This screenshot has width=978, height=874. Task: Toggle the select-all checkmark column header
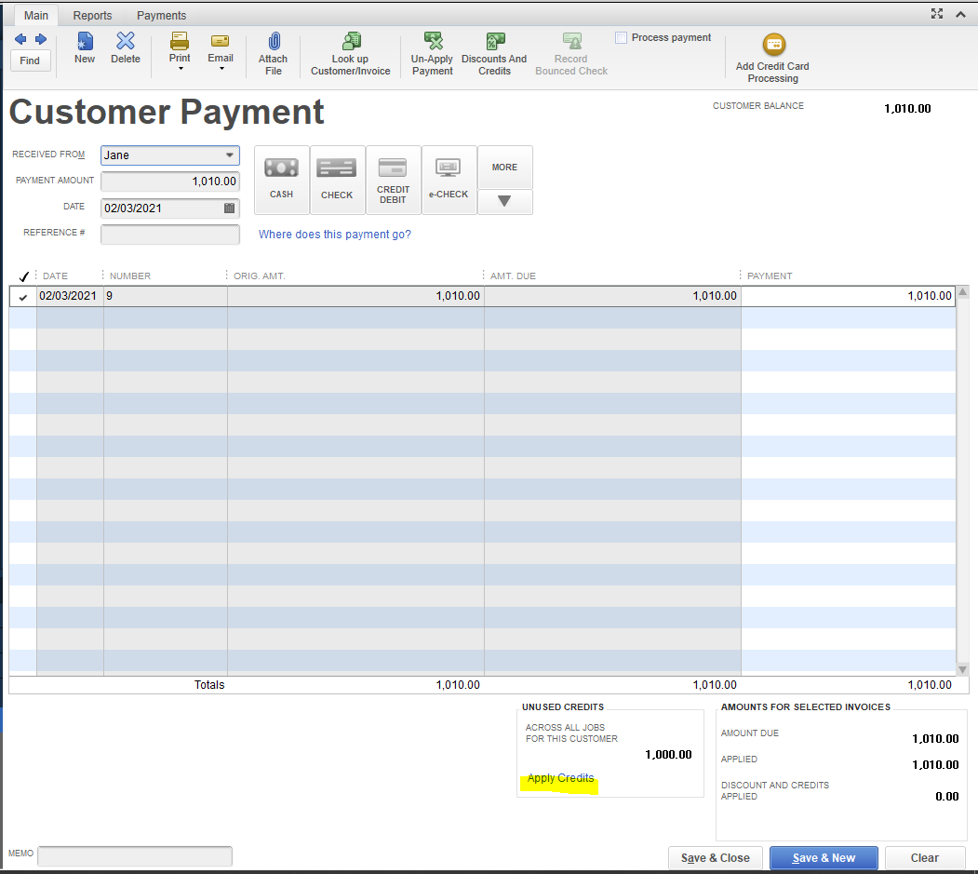click(x=23, y=276)
